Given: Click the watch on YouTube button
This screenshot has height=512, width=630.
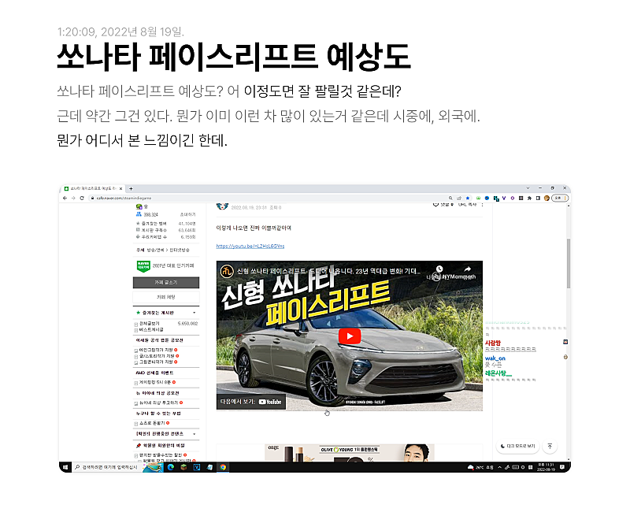Looking at the screenshot, I should click(251, 402).
